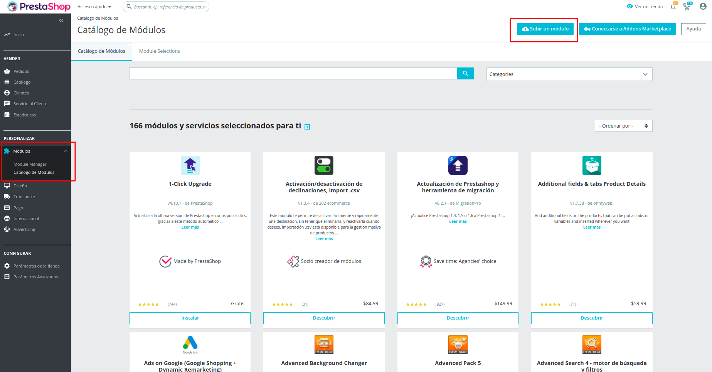
Task: Click Activación/desactivación de declinaciones module icon
Action: (324, 165)
